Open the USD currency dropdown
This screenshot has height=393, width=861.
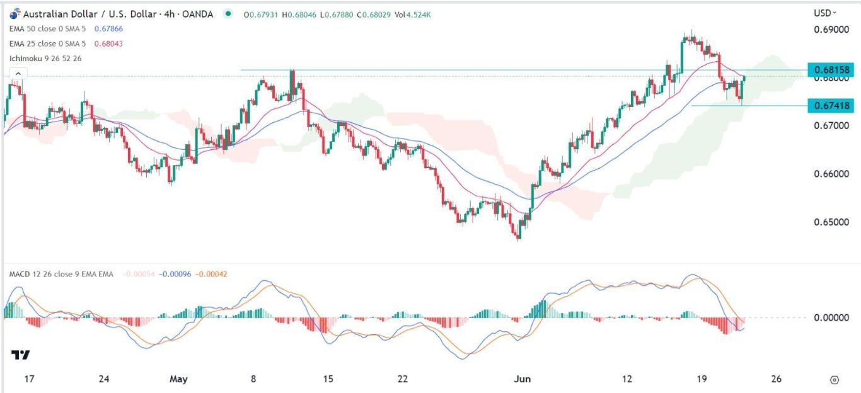point(825,13)
